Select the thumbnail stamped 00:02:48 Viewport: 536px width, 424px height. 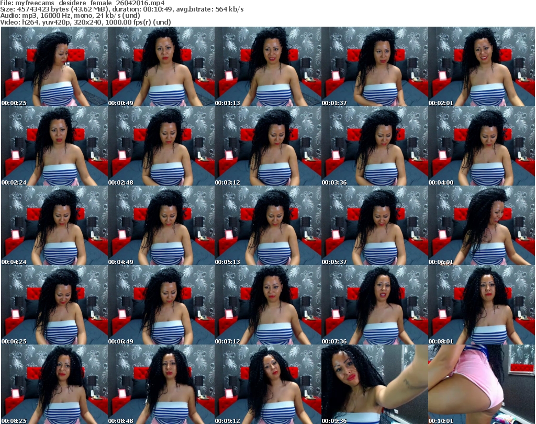tap(161, 146)
